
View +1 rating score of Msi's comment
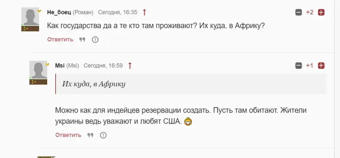click(310, 65)
